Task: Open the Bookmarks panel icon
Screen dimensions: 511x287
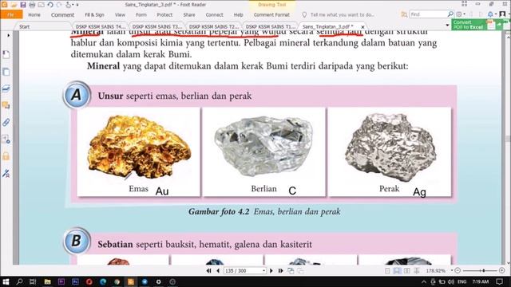Action: [6, 55]
